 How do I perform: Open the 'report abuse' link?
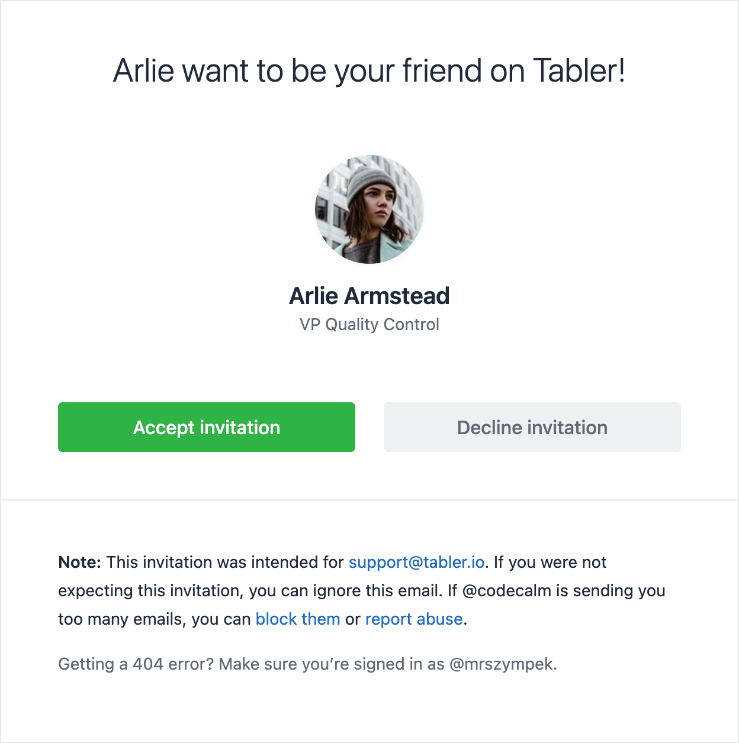pos(413,619)
